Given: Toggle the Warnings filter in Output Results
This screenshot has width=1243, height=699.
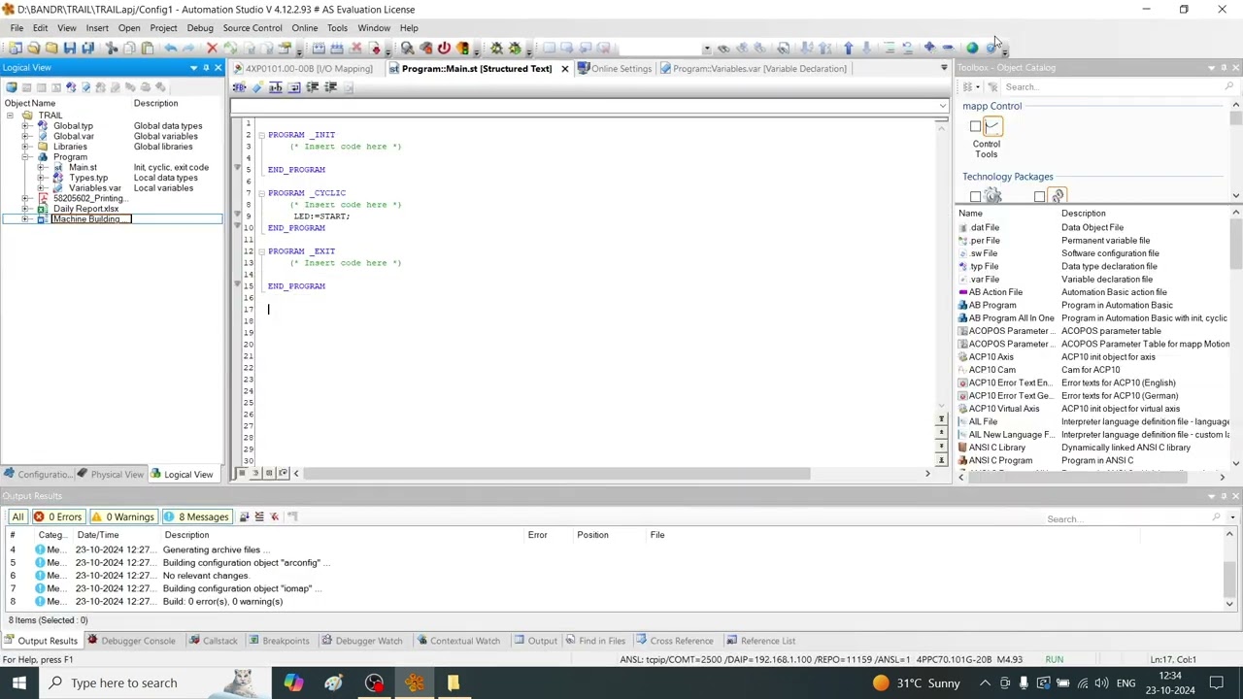Looking at the screenshot, I should tap(123, 516).
